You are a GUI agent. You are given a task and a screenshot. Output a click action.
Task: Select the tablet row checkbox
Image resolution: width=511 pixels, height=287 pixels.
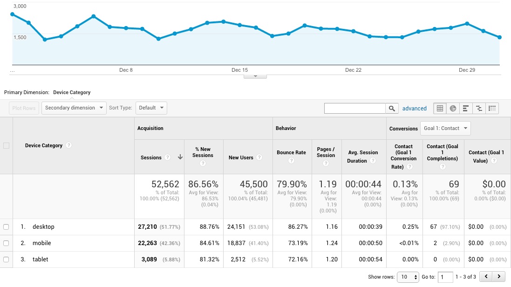pyautogui.click(x=6, y=260)
